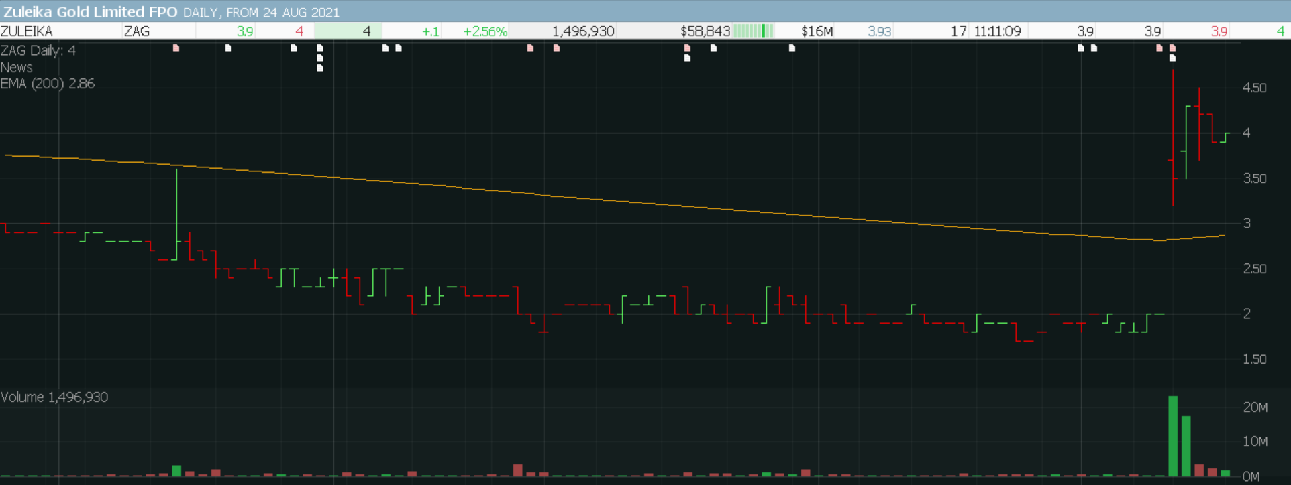Click the 20M volume axis label
The width and height of the screenshot is (1291, 485).
click(1255, 407)
